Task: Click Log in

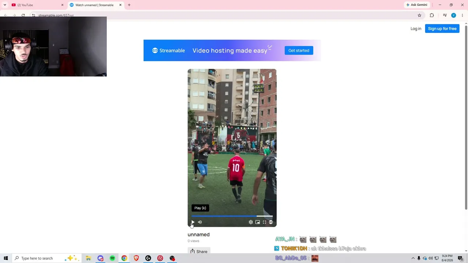Action: click(x=416, y=28)
